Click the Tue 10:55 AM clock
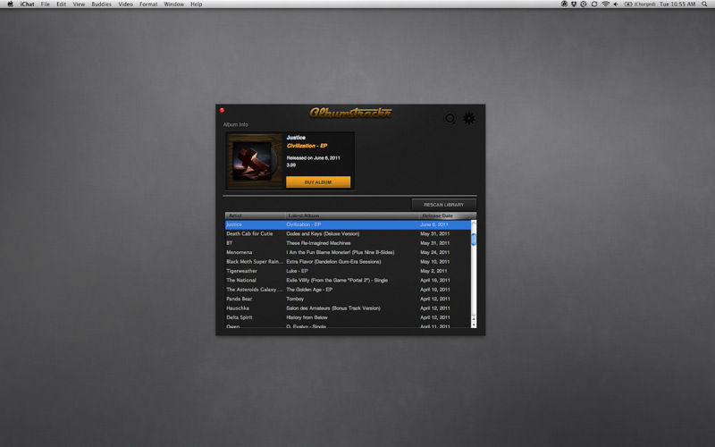Image resolution: width=715 pixels, height=447 pixels. (677, 4)
